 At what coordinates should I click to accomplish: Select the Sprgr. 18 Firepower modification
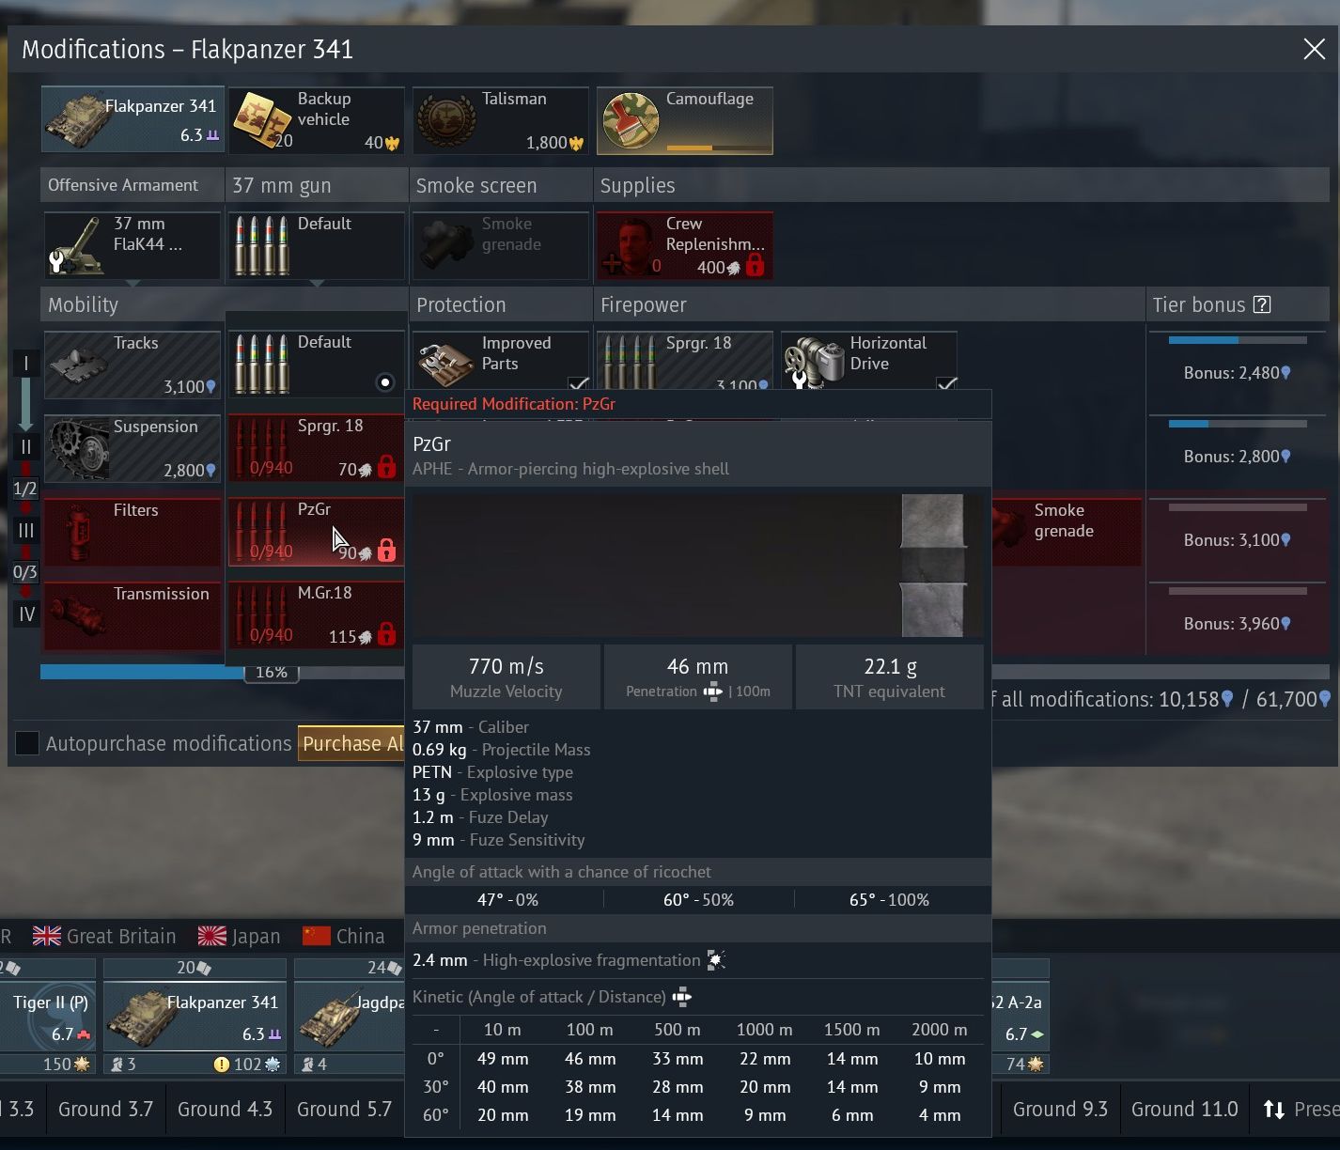click(x=685, y=361)
